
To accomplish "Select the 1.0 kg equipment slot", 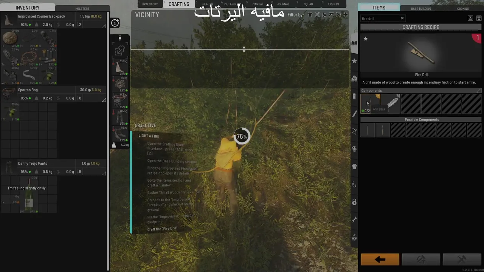I will [121, 84].
